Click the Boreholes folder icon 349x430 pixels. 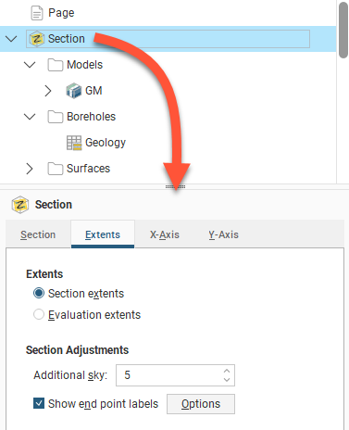(x=56, y=117)
